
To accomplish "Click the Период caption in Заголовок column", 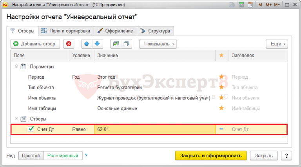I will click(240, 77).
